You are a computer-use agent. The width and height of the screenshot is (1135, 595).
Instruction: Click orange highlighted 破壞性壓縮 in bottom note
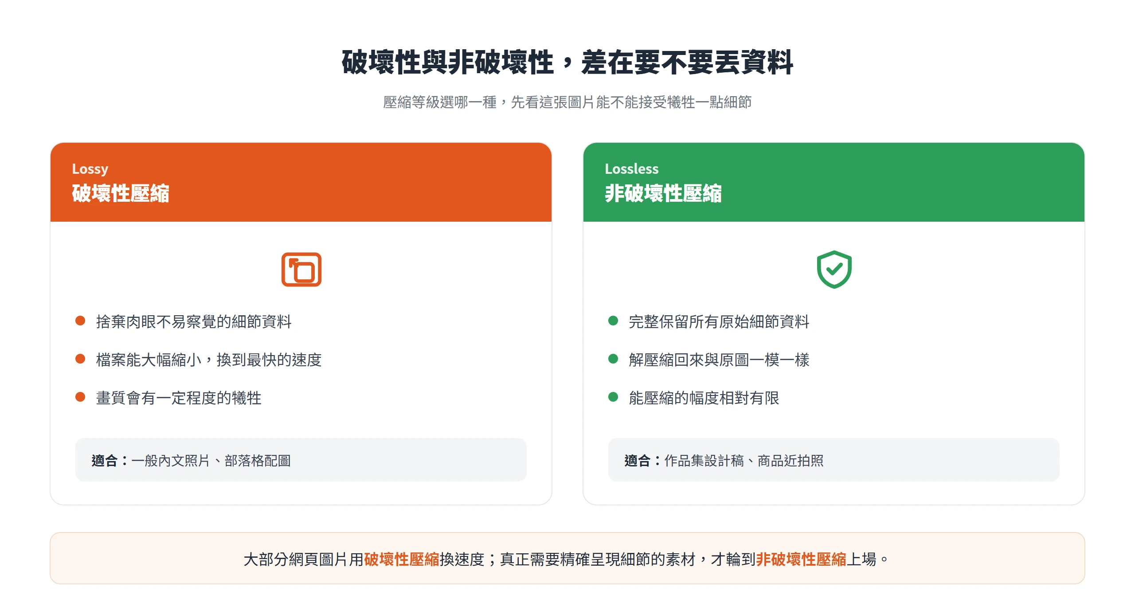tap(402, 559)
